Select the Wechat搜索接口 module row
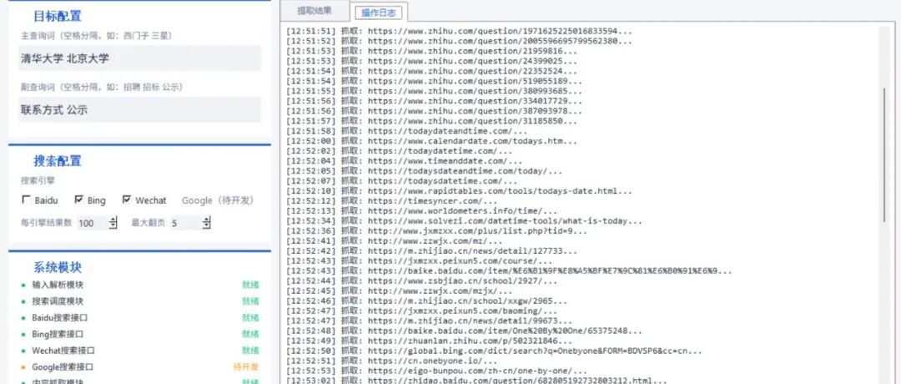901x384 pixels. pos(139,350)
